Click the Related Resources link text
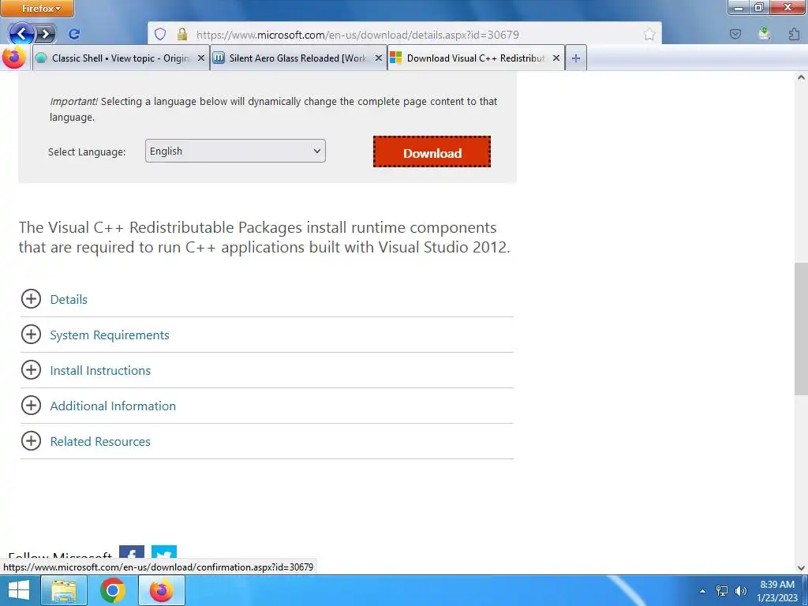 pyautogui.click(x=100, y=442)
